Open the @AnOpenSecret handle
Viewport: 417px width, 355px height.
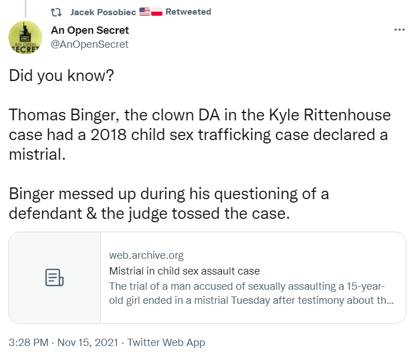pos(89,44)
